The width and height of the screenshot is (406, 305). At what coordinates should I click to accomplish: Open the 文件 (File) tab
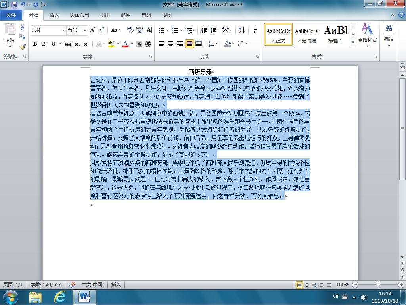point(11,15)
